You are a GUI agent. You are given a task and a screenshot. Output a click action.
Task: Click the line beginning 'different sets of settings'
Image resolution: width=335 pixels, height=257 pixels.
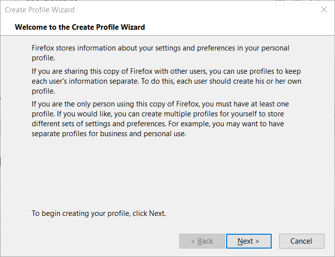tap(158, 124)
